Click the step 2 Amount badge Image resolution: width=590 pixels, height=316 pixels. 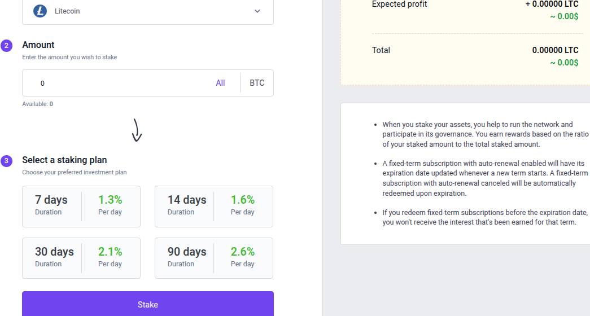click(7, 46)
